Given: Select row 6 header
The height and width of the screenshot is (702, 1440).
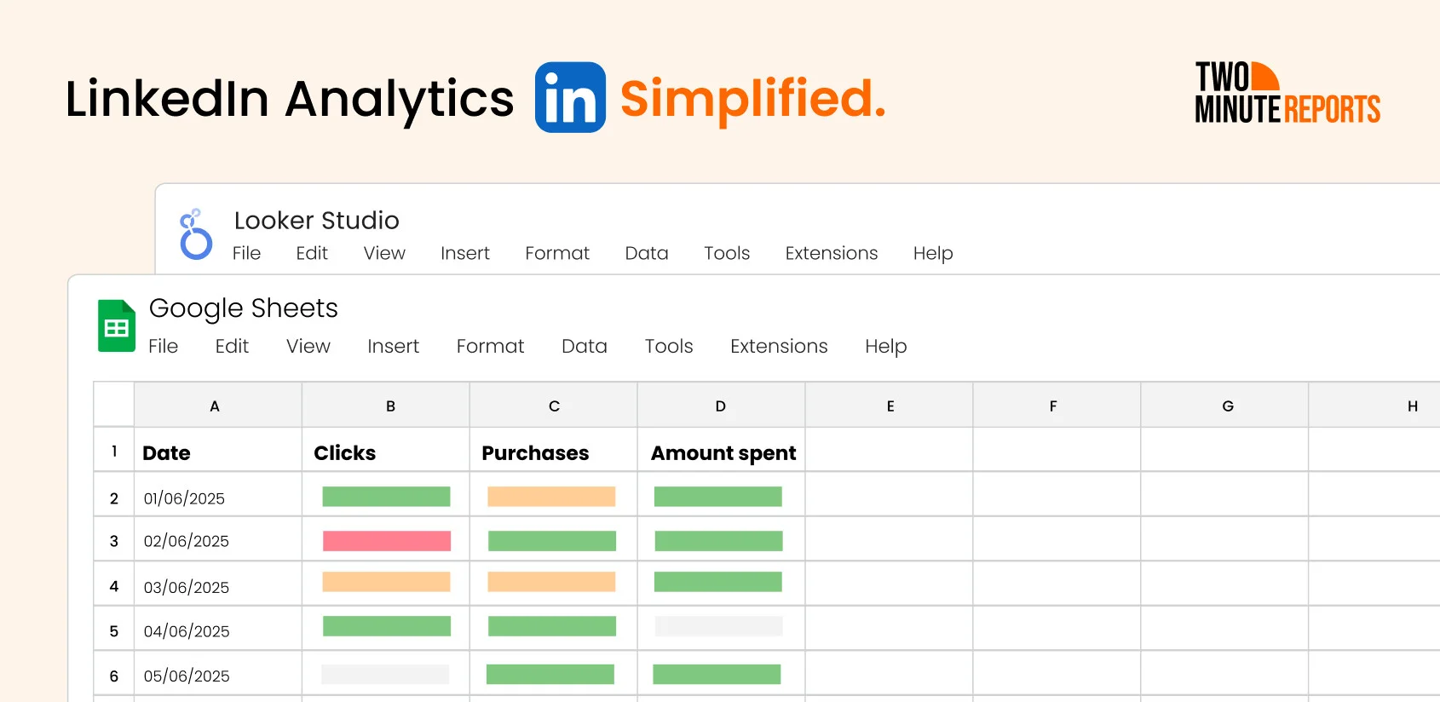Looking at the screenshot, I should 113,674.
